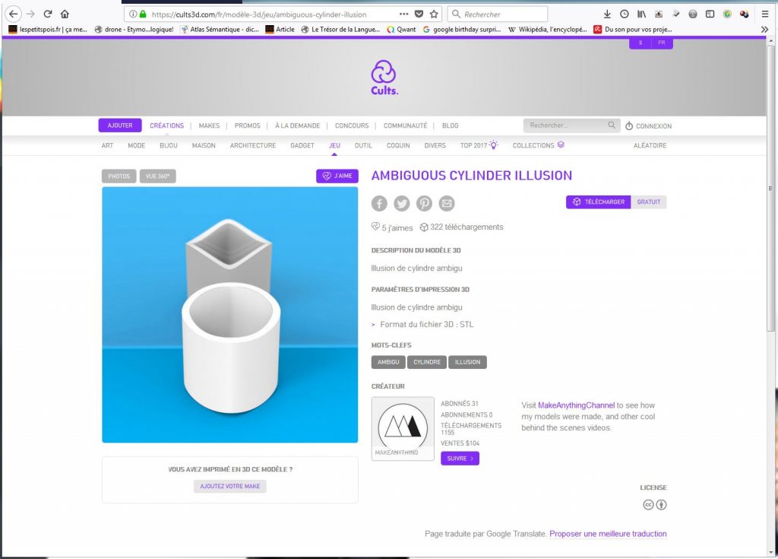Pin the model on Pinterest
The image size is (778, 559).
pyautogui.click(x=424, y=203)
